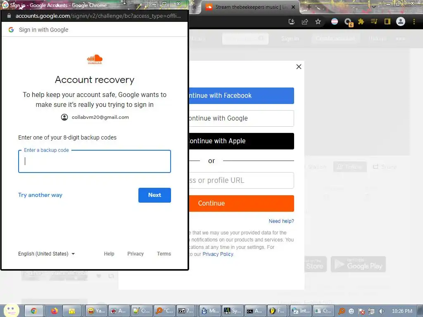Open the Help link in popup footer
This screenshot has height=317, width=423.
(x=109, y=254)
